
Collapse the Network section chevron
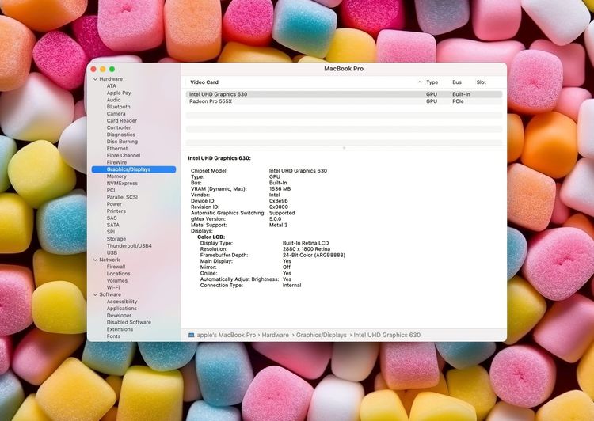click(96, 260)
